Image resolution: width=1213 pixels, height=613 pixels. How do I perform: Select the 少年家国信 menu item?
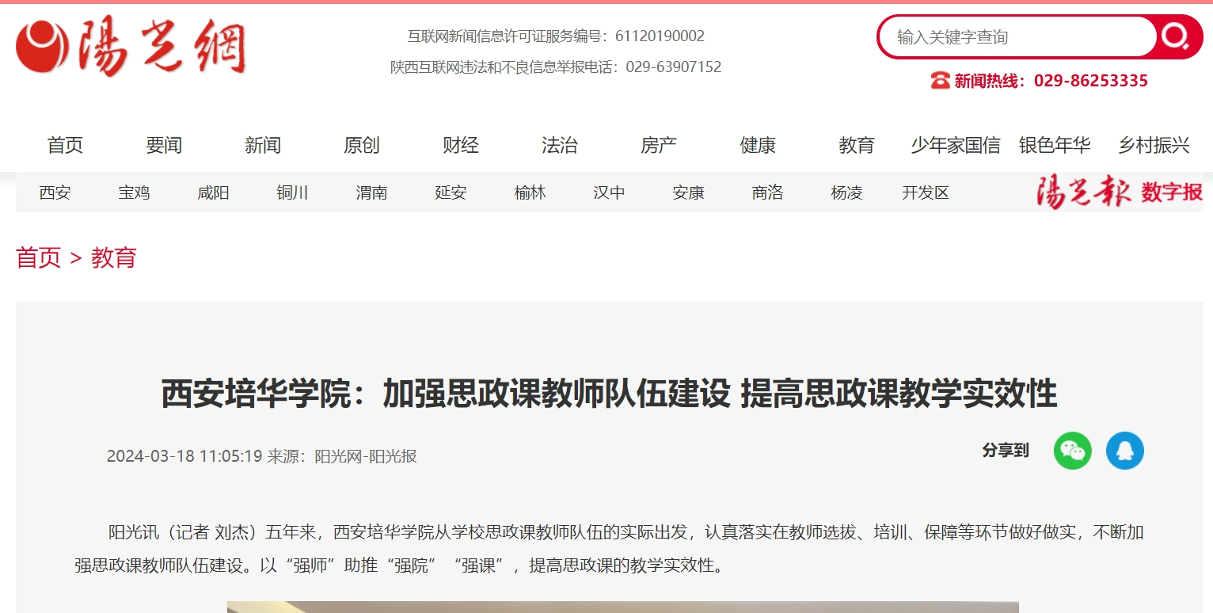[956, 146]
